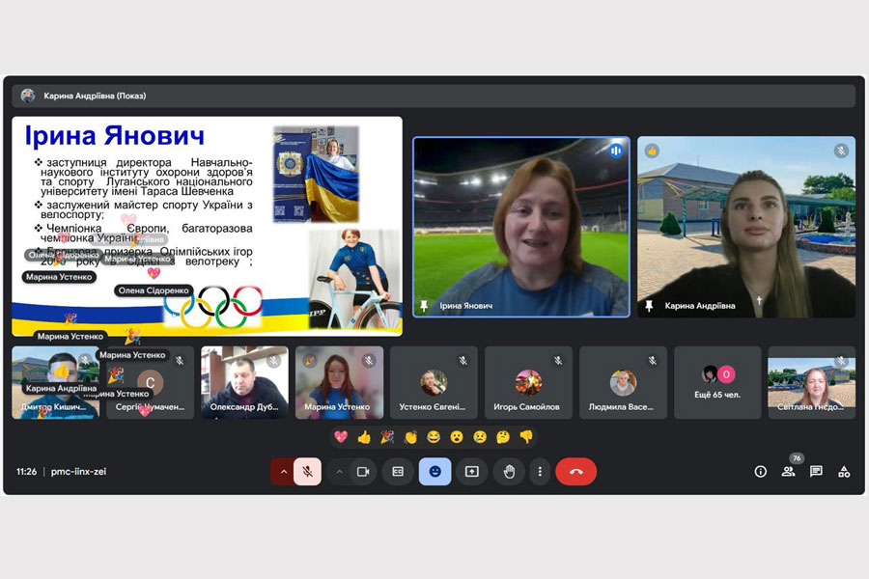The image size is (869, 579).
Task: Send the crying face reaction
Action: [x=480, y=437]
